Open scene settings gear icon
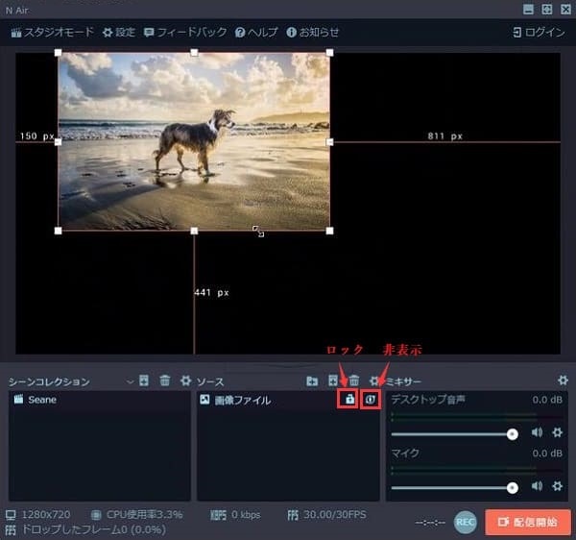The height and width of the screenshot is (540, 576). click(x=185, y=380)
